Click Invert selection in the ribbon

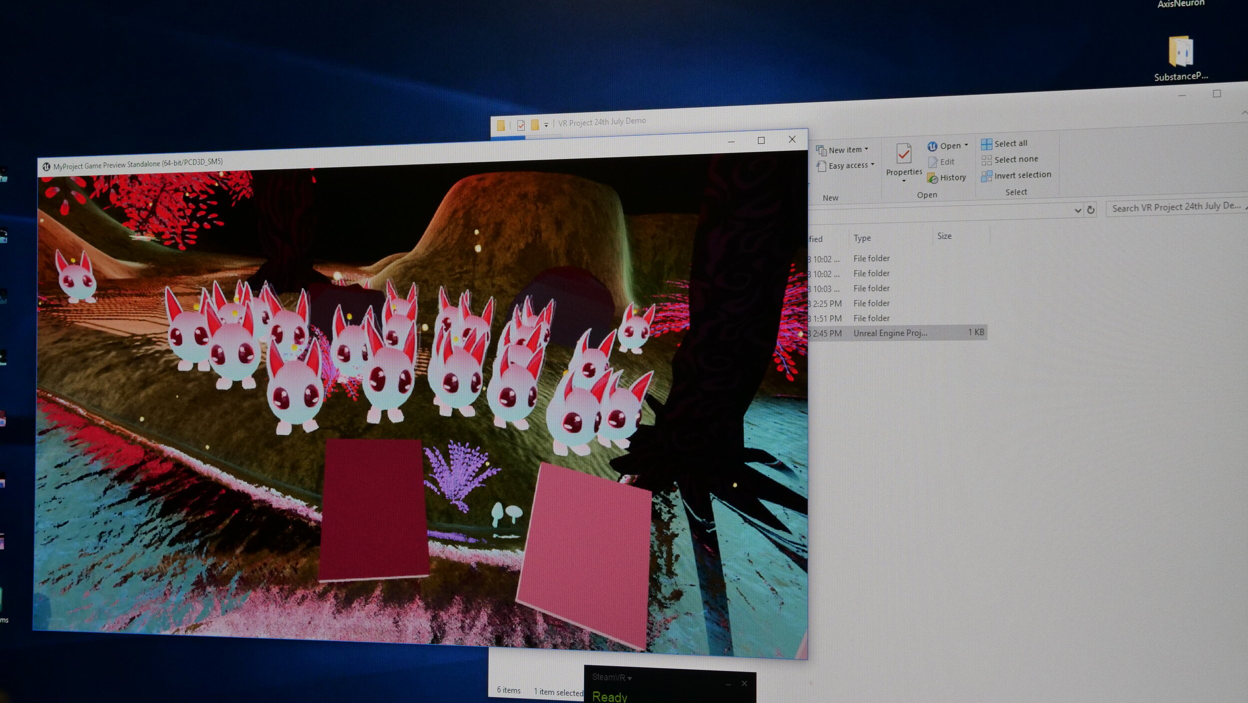[x=1016, y=175]
